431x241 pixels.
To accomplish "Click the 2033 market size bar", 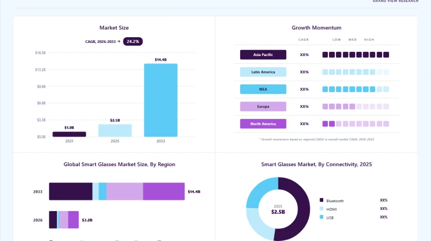I will (161, 100).
